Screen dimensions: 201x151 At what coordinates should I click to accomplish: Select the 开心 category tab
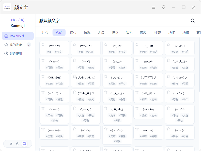(x=45, y=32)
